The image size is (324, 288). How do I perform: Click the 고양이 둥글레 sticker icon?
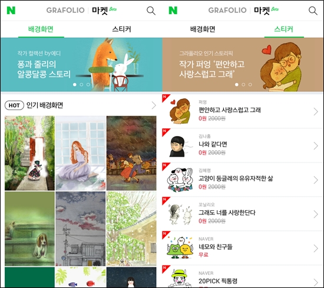180,180
